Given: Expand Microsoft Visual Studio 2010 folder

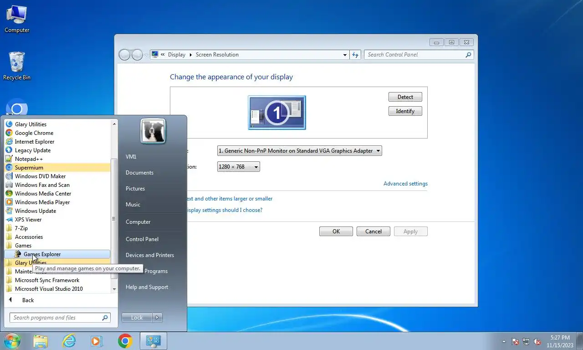Looking at the screenshot, I should pos(57,288).
